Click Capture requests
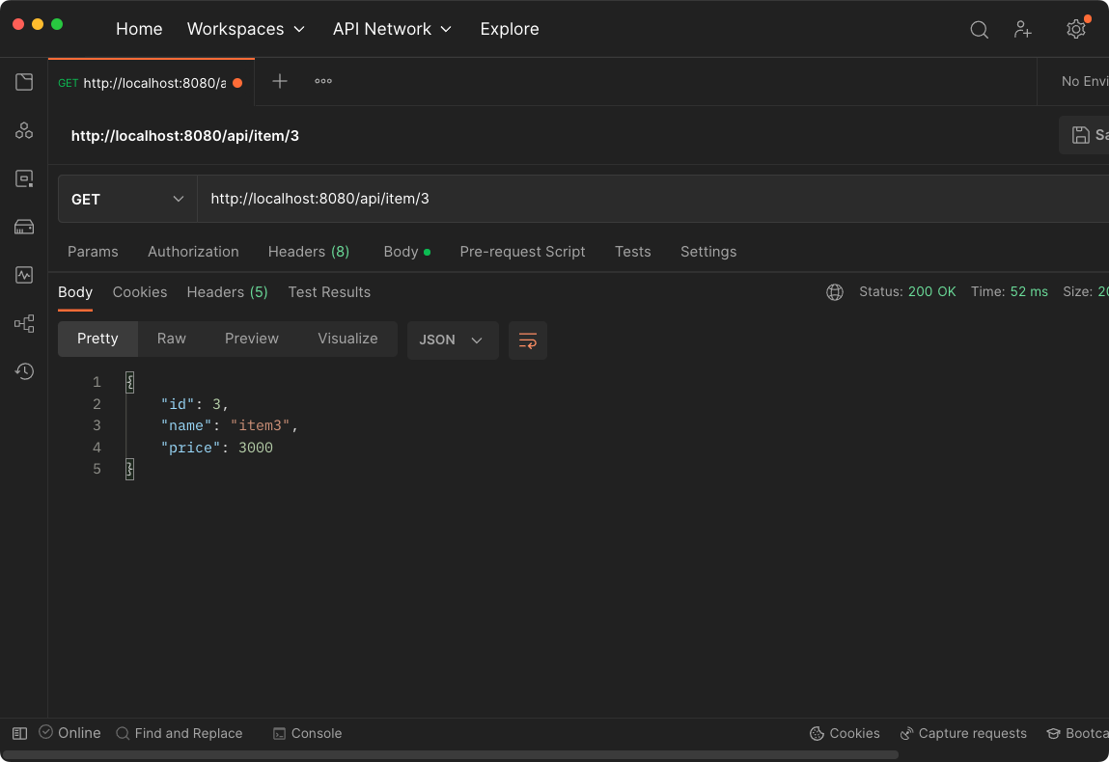Viewport: 1109px width, 762px height. click(963, 734)
